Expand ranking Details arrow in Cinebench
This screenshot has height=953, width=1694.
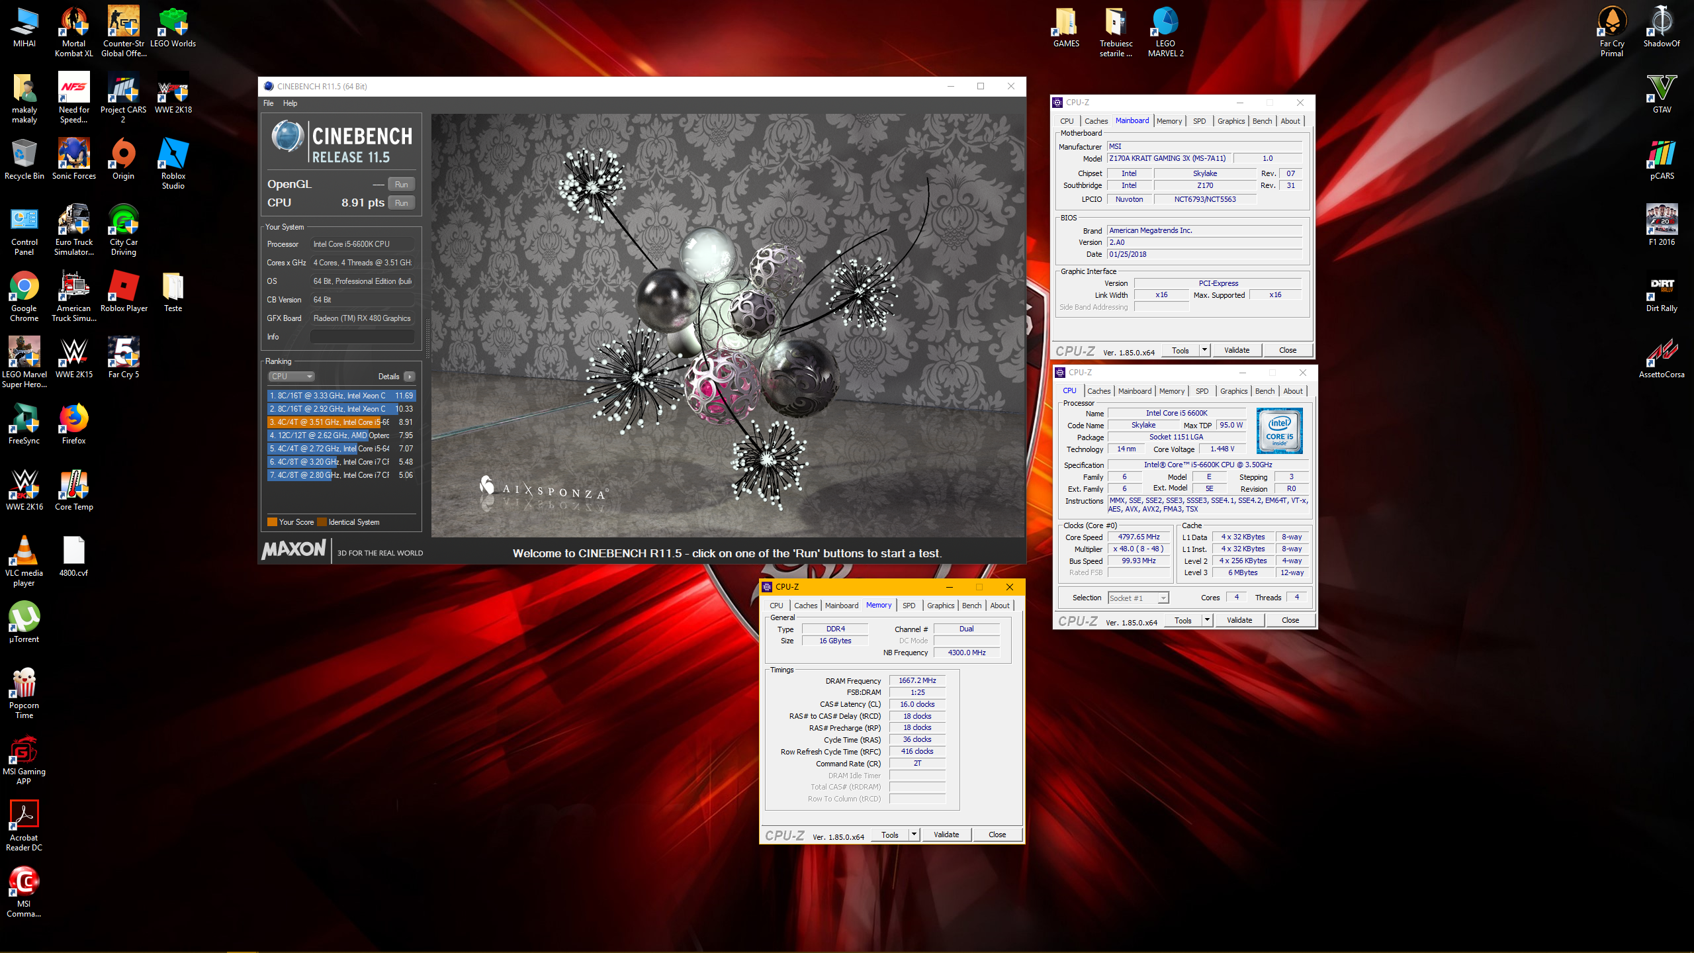(410, 377)
